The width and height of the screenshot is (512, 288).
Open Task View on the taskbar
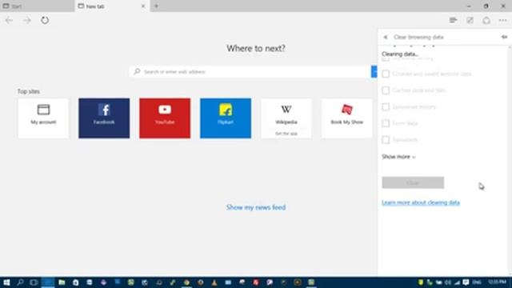click(x=34, y=282)
